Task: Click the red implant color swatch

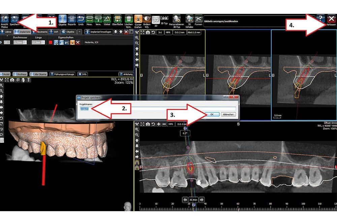Action: coord(51,43)
